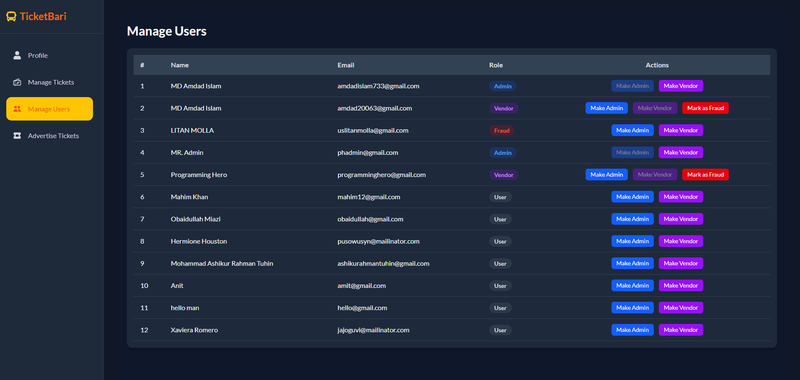
Task: Make Mohammad Ashikur Rahman Tuhin an admin
Action: 632,263
